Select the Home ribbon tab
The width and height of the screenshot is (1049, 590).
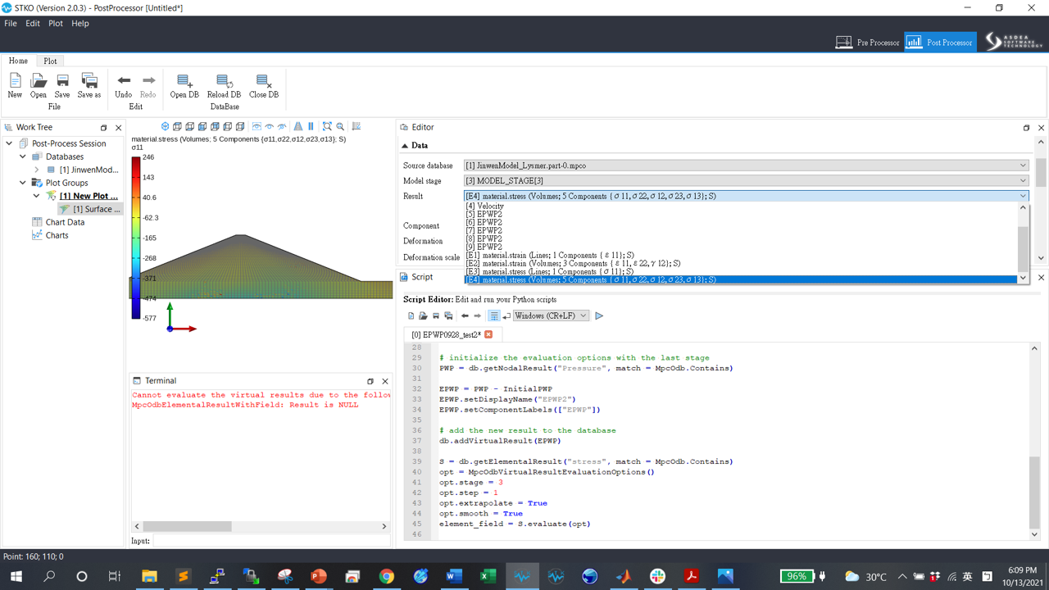pos(18,61)
